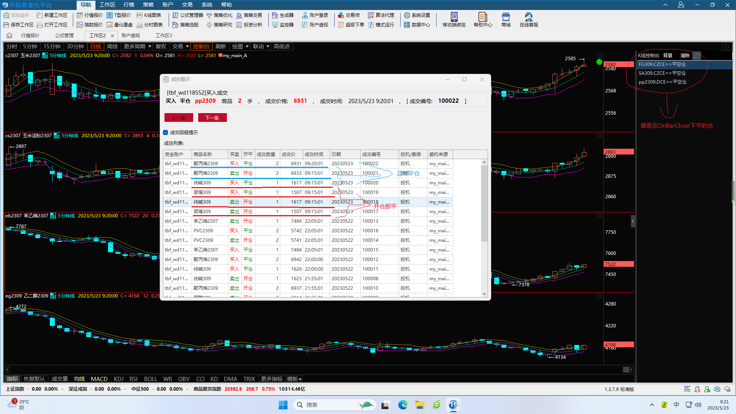
Task: Open 打开工作区 from the toolbar
Action: [52, 25]
